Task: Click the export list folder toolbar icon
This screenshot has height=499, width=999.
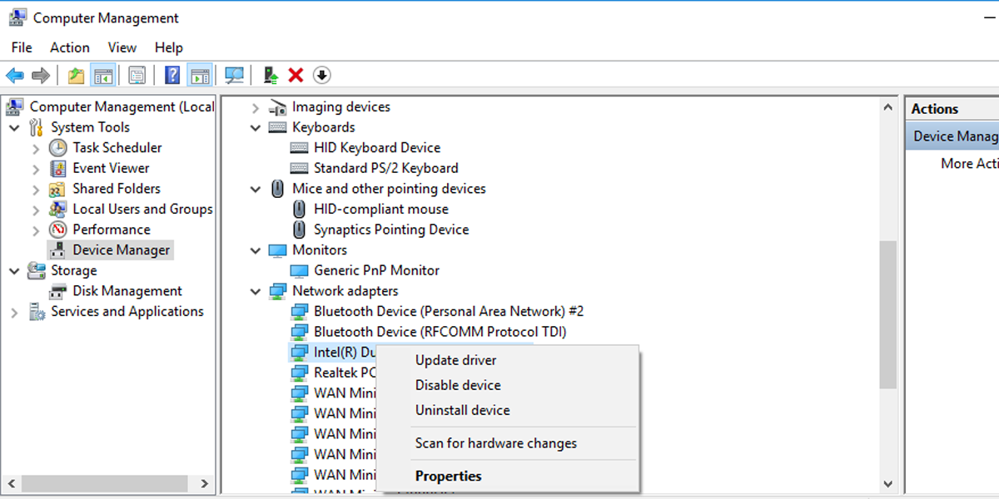Action: (75, 75)
